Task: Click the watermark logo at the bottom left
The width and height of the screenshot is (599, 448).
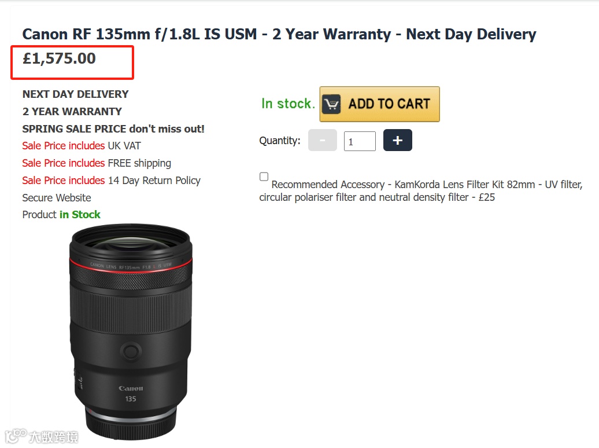Action: pyautogui.click(x=42, y=436)
